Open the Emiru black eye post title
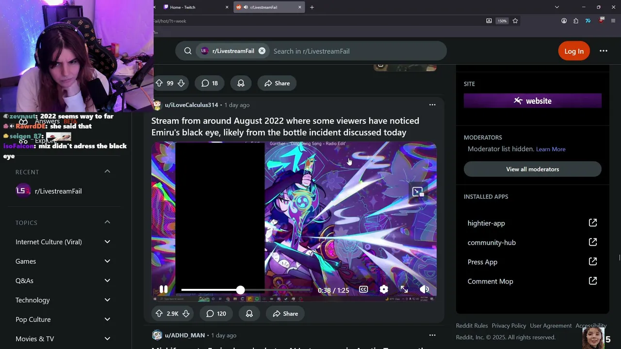This screenshot has height=349, width=621. (x=285, y=127)
